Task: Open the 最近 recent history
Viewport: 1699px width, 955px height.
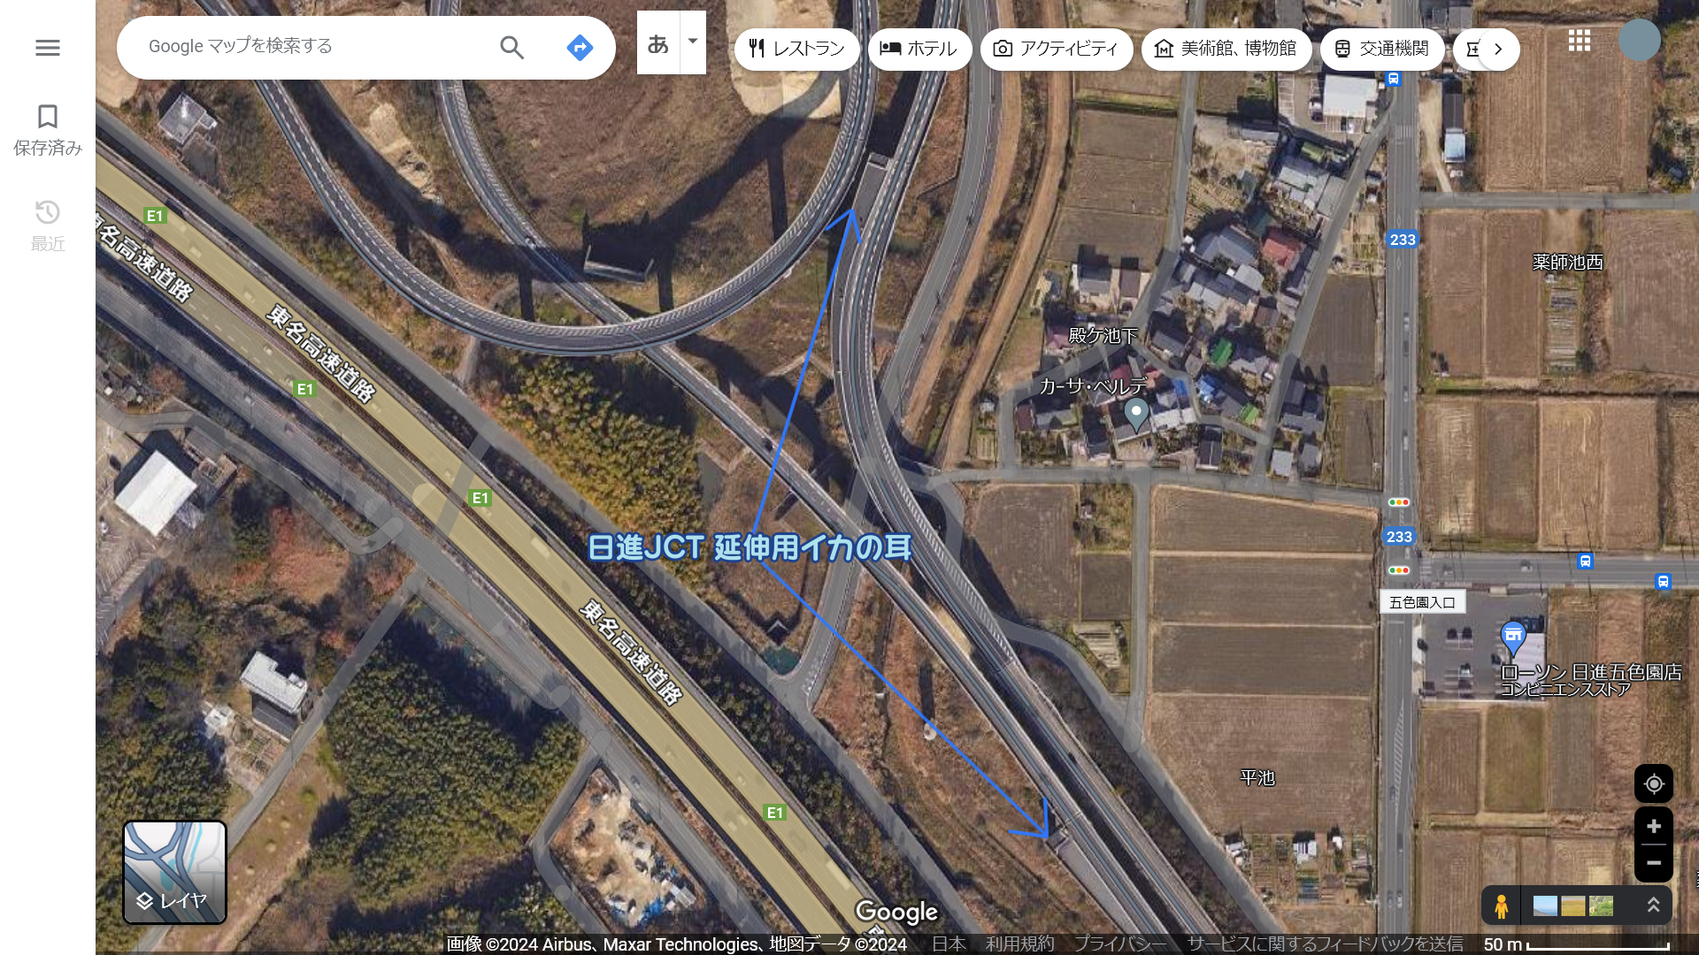Action: pos(48,225)
